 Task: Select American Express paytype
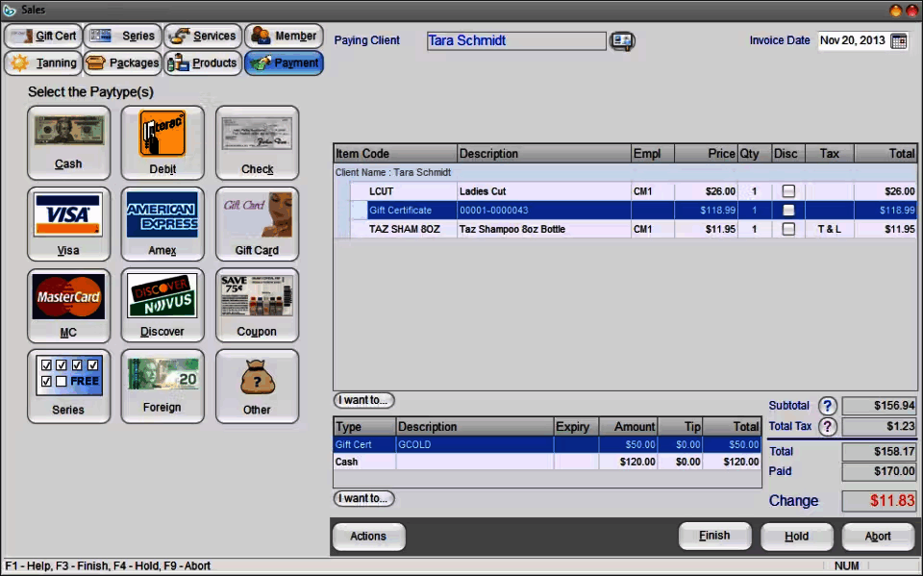(x=162, y=224)
